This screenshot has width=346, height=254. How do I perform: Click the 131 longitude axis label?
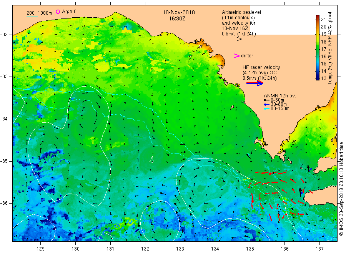click(110, 249)
